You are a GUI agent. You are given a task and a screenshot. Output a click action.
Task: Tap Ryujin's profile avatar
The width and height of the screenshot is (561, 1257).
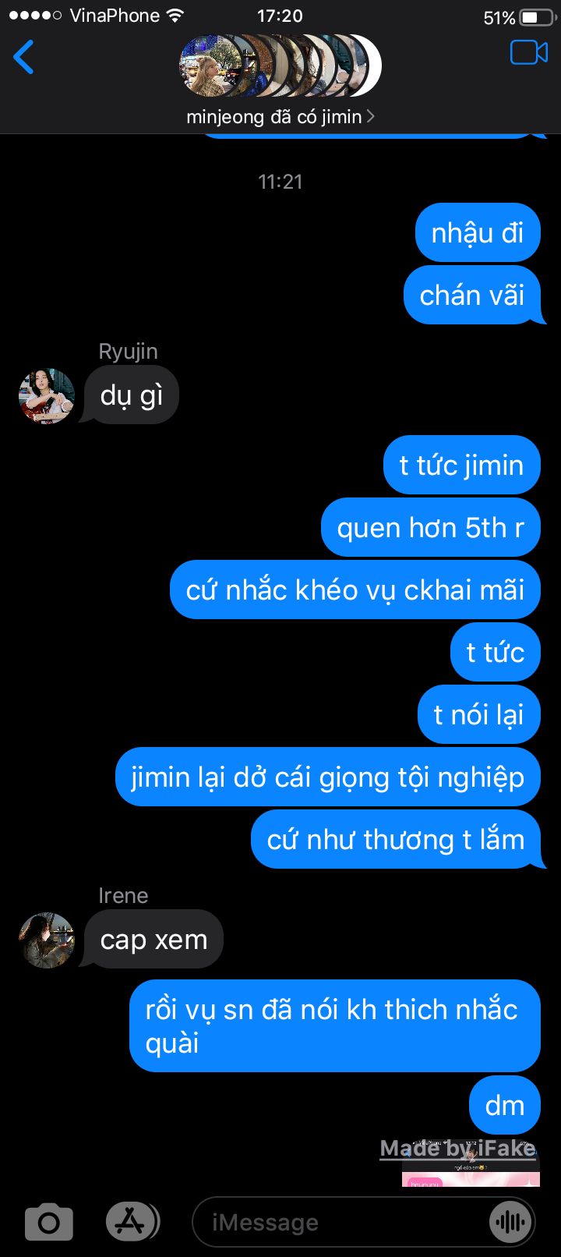[x=47, y=395]
